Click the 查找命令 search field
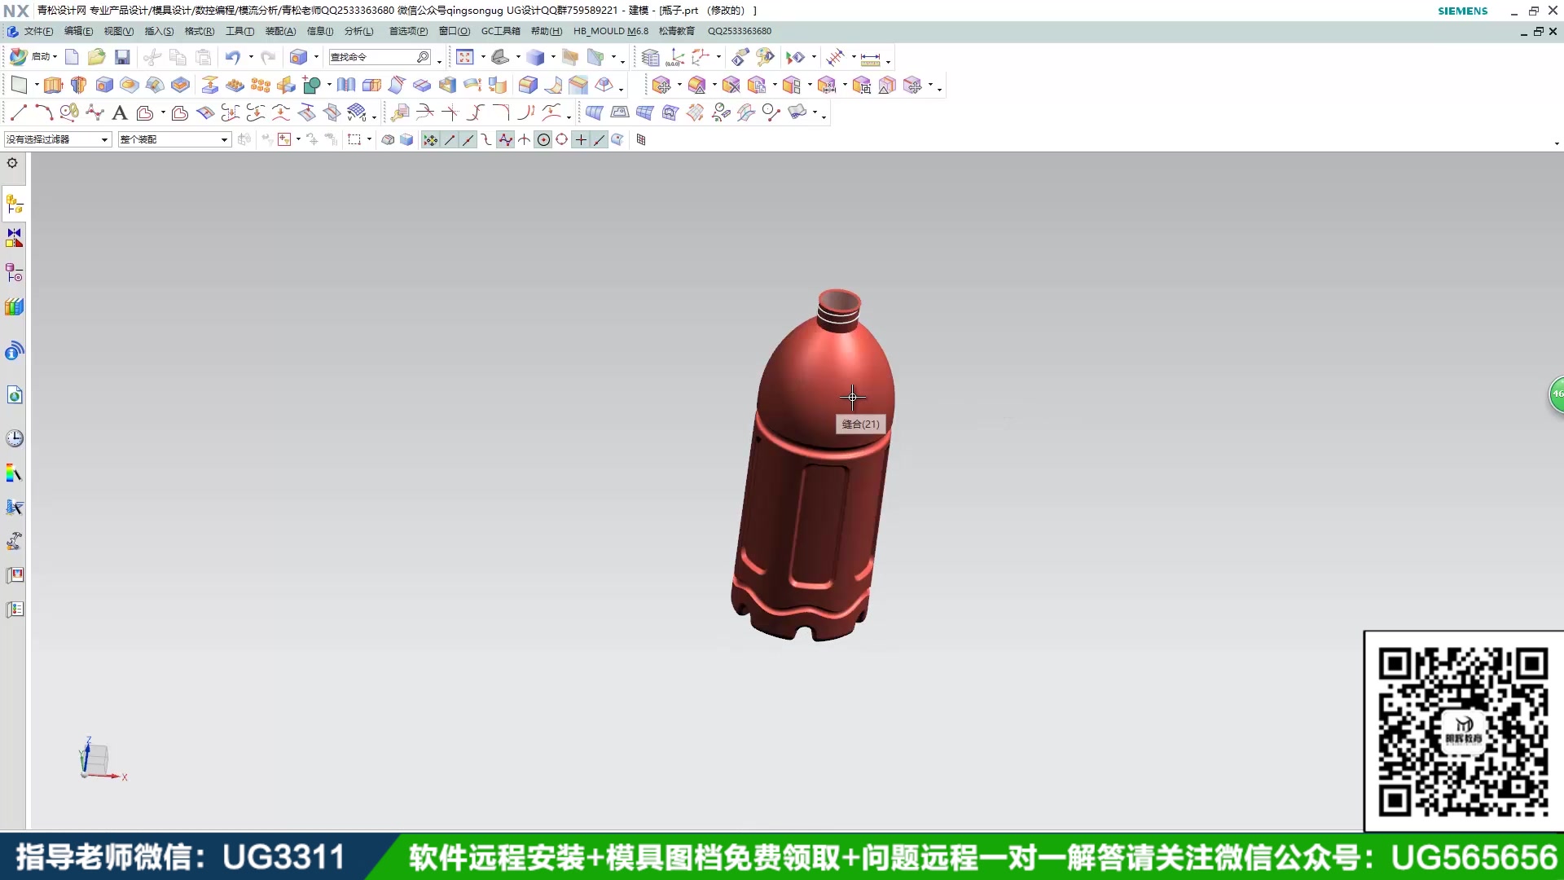The height and width of the screenshot is (880, 1564). point(371,57)
